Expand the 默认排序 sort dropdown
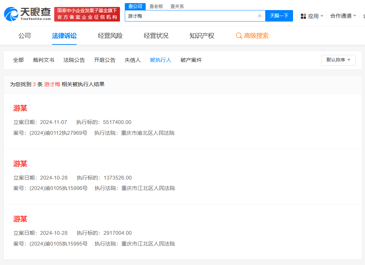365x265 pixels. pos(338,60)
